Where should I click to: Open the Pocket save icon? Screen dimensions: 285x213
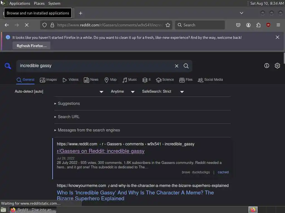[238, 25]
